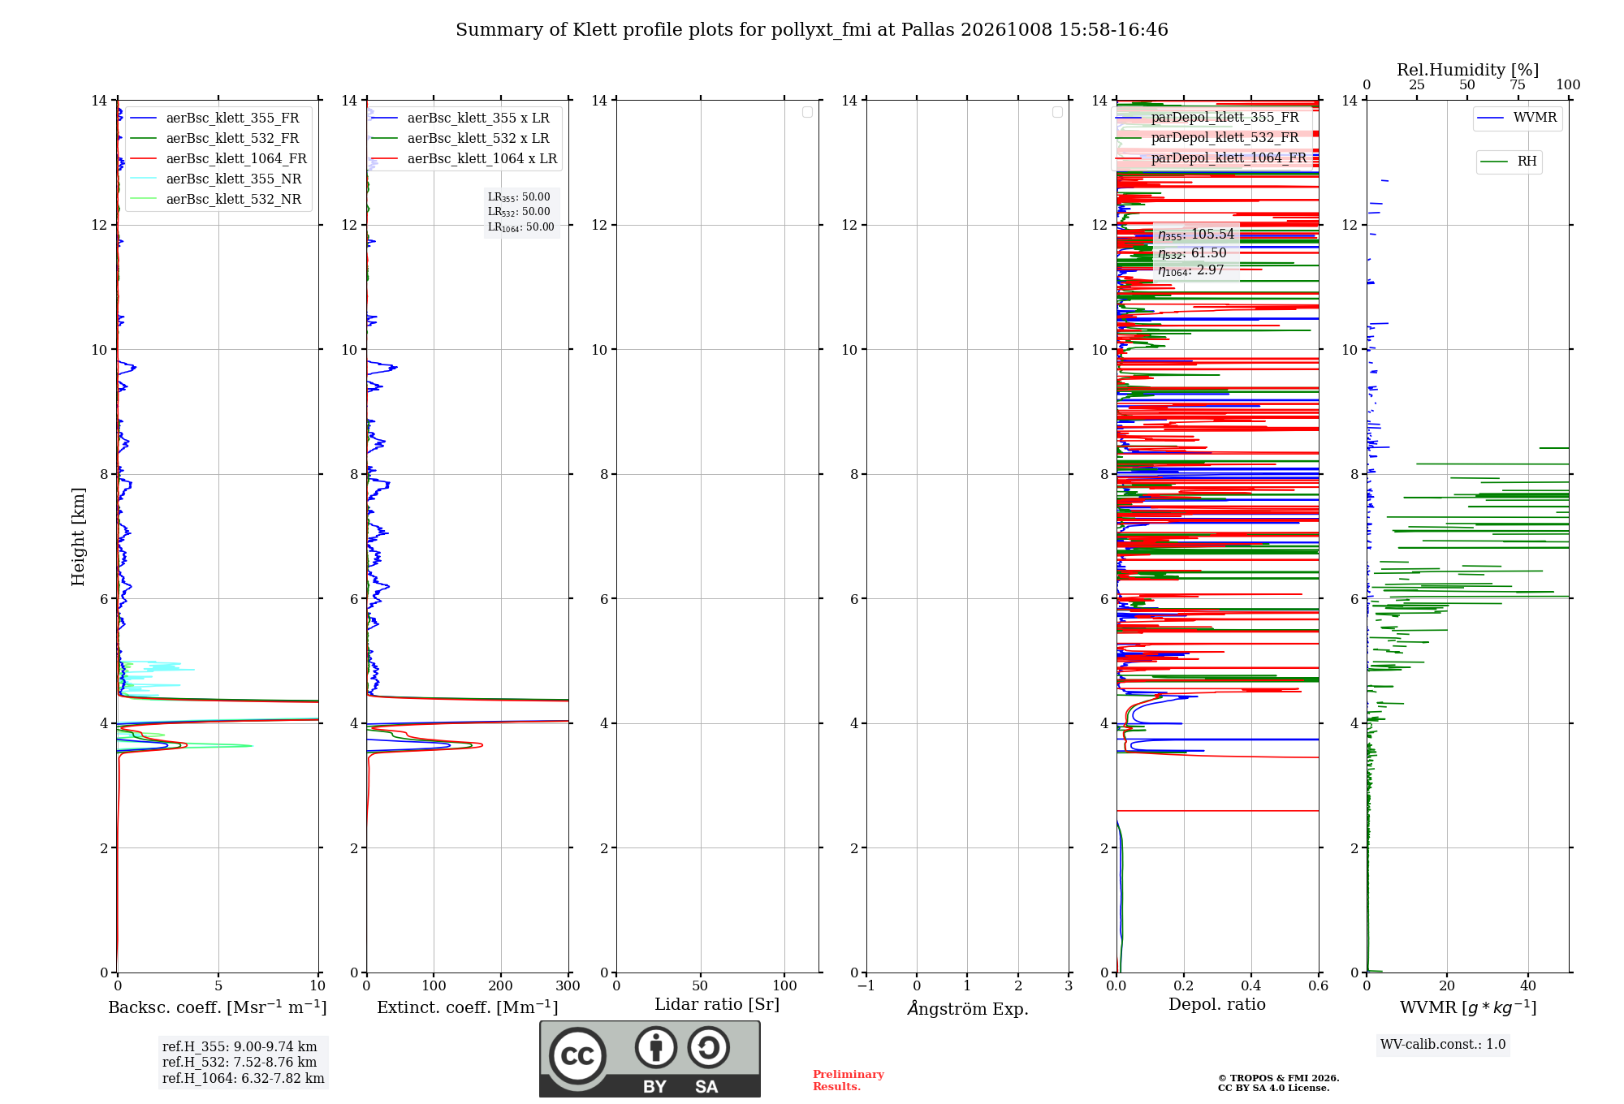This screenshot has width=1624, height=1104.
Task: Click the Creative Commons CC logo icon
Action: (x=577, y=1055)
